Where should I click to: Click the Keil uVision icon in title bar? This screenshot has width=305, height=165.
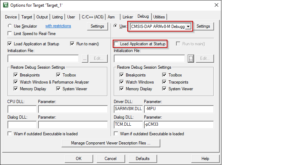tap(5, 5)
